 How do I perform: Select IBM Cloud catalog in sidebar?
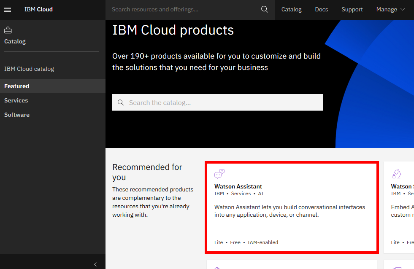pyautogui.click(x=29, y=69)
